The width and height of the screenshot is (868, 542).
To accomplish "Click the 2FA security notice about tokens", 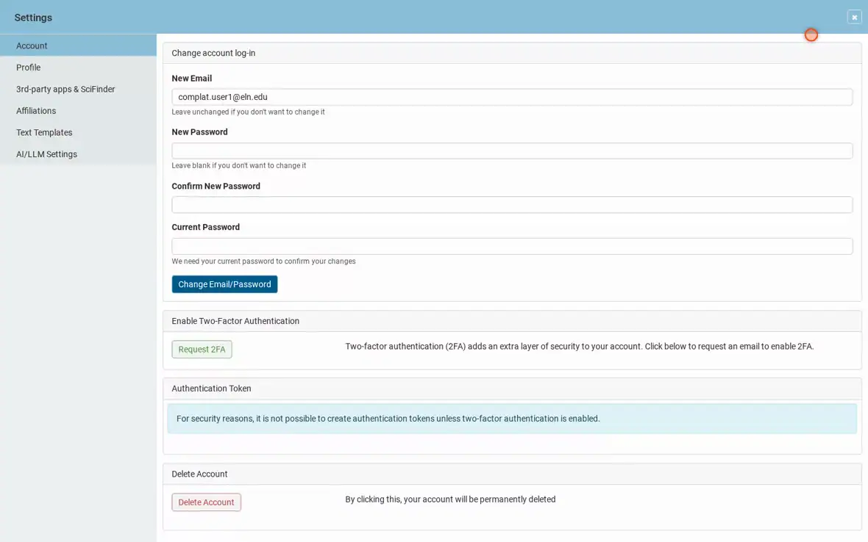I will [x=511, y=419].
